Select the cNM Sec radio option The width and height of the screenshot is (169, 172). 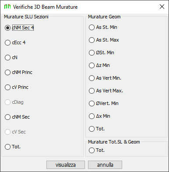point(17,117)
